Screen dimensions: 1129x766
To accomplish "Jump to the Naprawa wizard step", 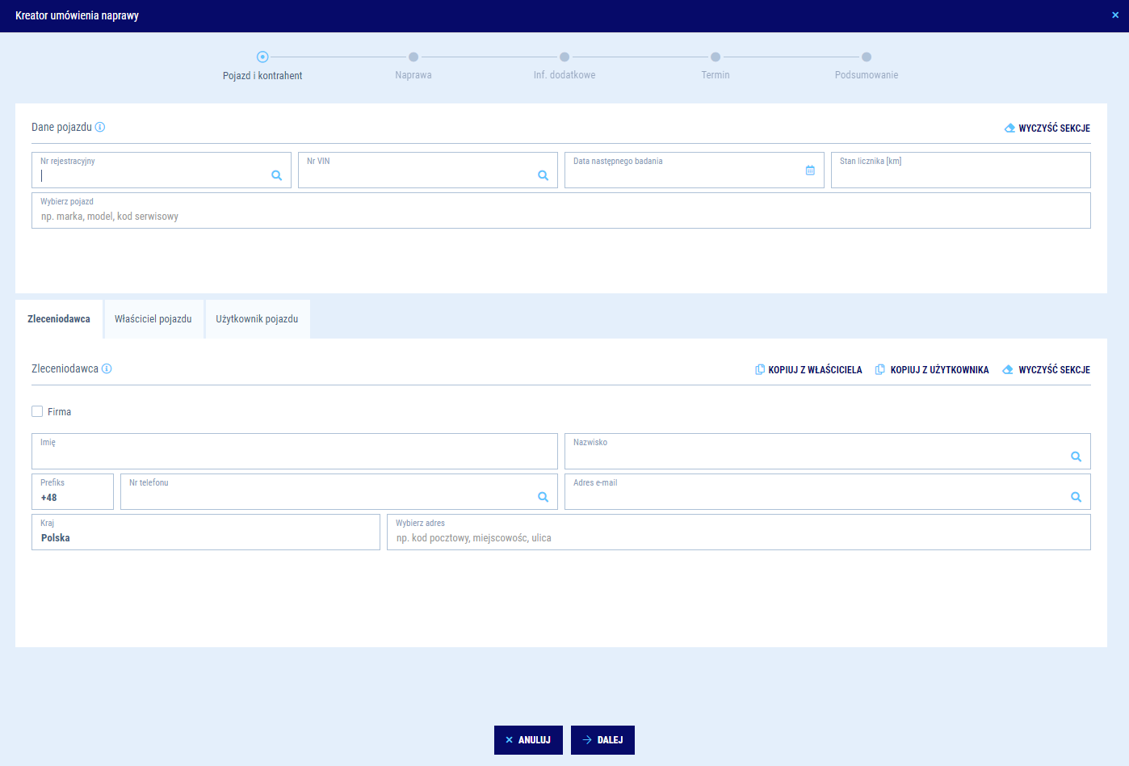I will pyautogui.click(x=413, y=57).
